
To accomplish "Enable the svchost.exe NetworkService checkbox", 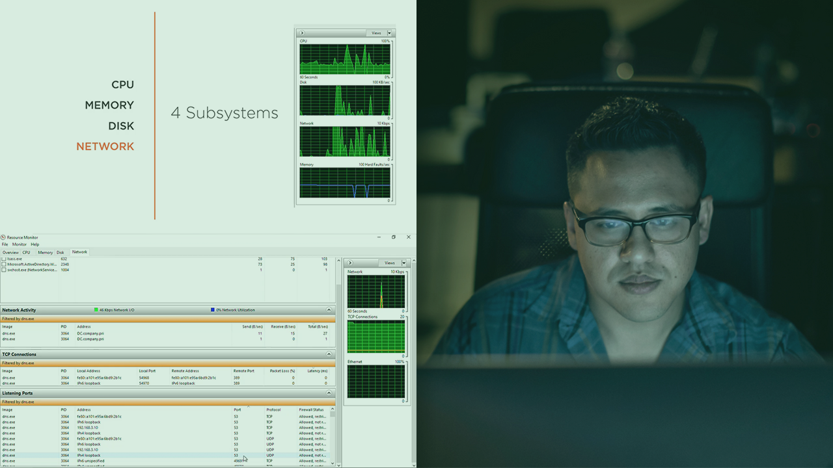I will pyautogui.click(x=4, y=270).
